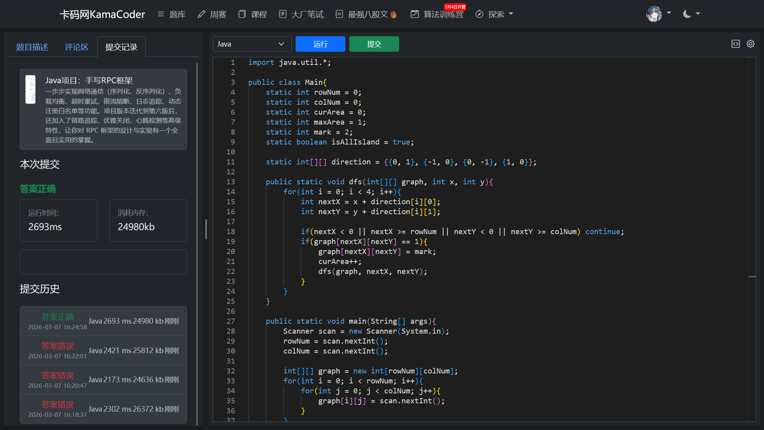764x430 pixels.
Task: Click the green 提交 button
Action: (x=374, y=44)
